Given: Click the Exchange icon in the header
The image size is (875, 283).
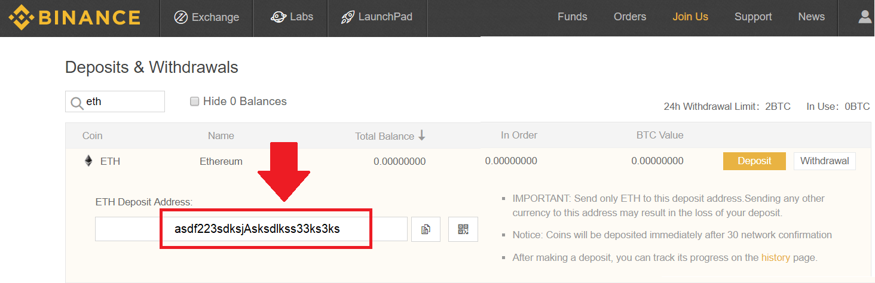Looking at the screenshot, I should 181,17.
